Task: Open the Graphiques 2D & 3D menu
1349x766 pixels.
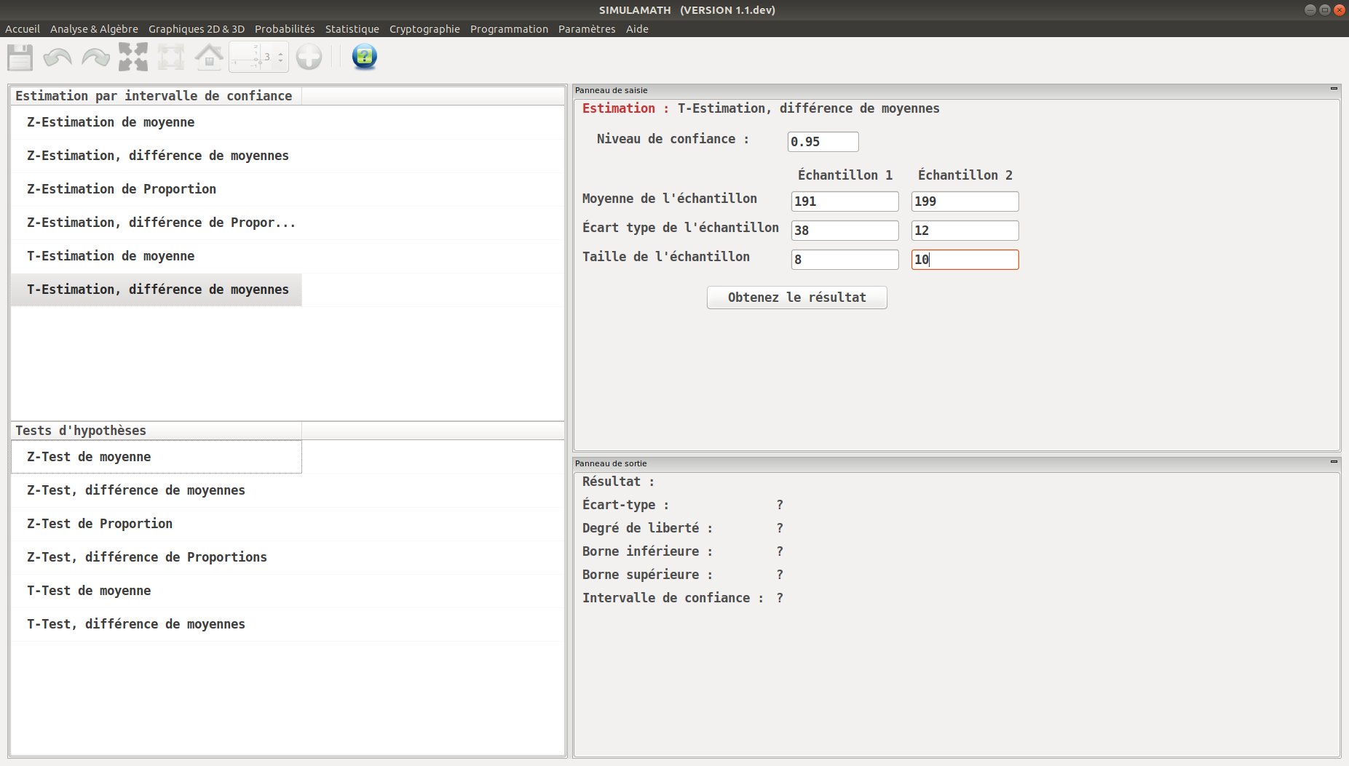Action: coord(197,29)
